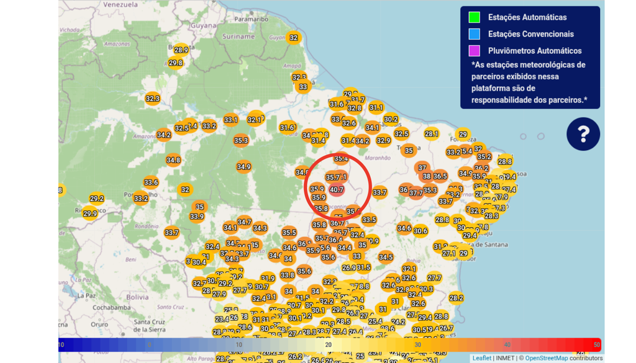Open the 29.9 temperature marker
The height and width of the screenshot is (363, 636).
(x=89, y=213)
